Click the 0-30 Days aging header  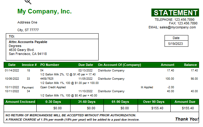[x=53, y=102]
